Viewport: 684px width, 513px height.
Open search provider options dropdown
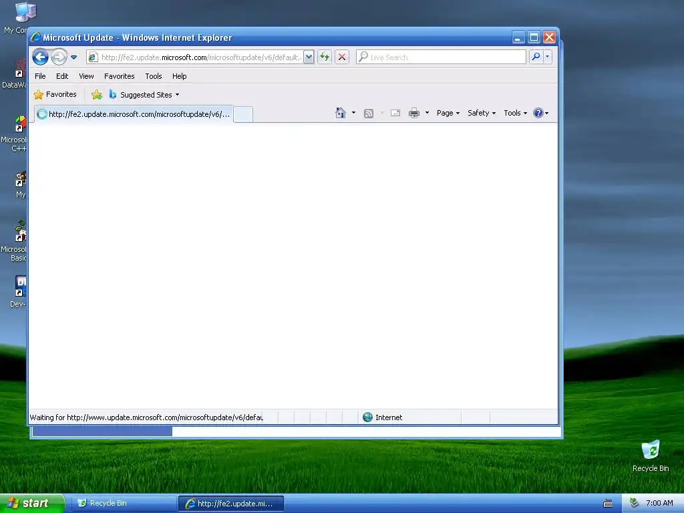548,57
